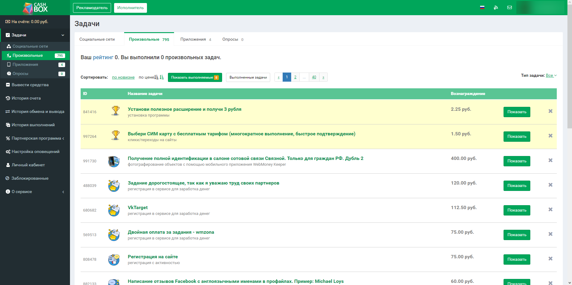The height and width of the screenshot is (285, 572).
Task: Go to pagination page 2
Action: pyautogui.click(x=295, y=77)
